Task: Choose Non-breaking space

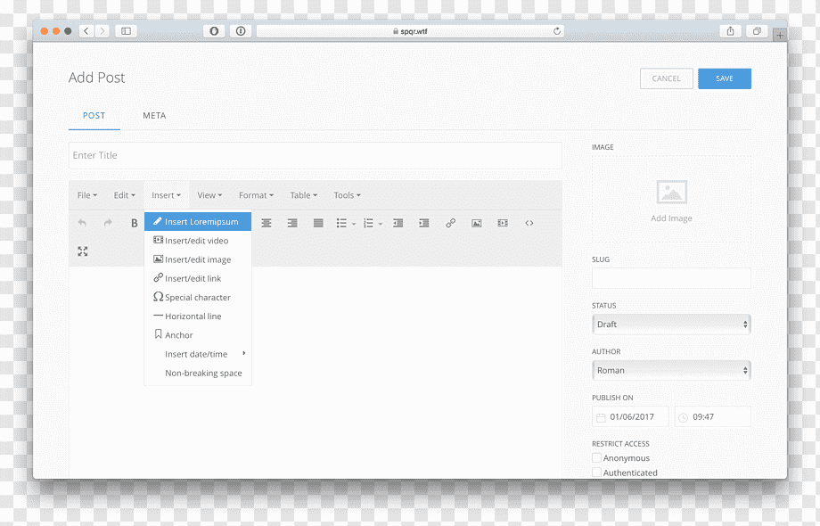Action: 198,373
